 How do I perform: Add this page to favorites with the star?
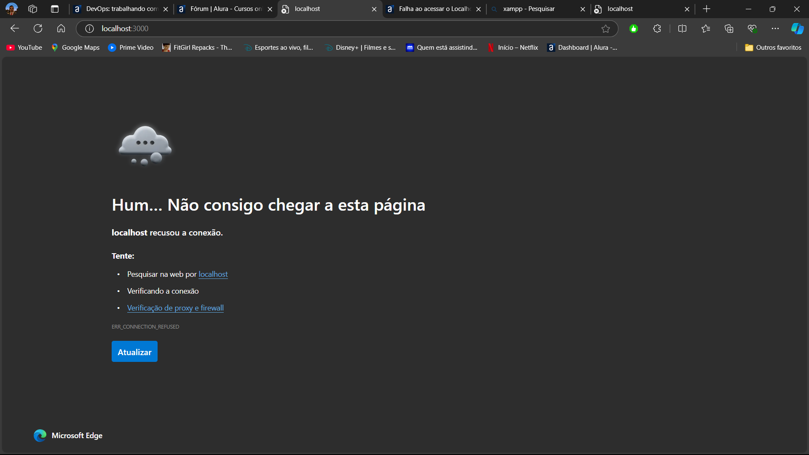coord(606,29)
